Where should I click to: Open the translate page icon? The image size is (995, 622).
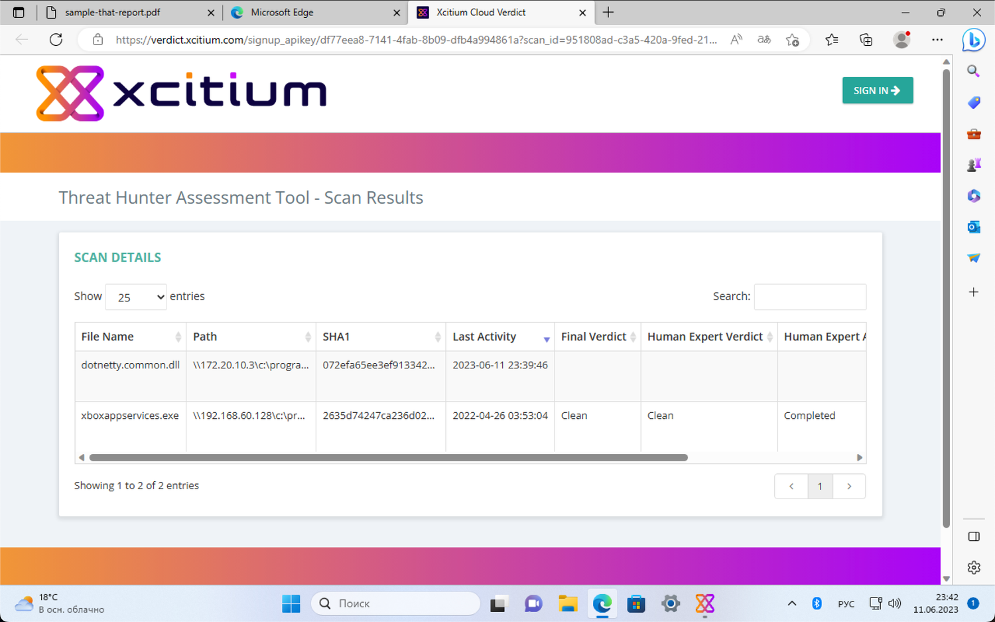point(764,40)
